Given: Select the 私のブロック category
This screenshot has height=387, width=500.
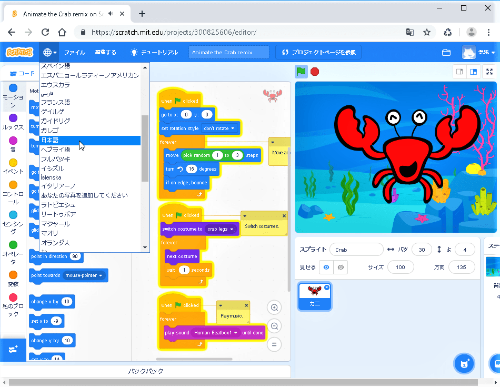Looking at the screenshot, I should (x=13, y=305).
